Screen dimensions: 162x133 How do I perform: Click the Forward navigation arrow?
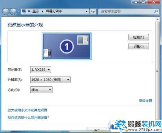click(13, 12)
